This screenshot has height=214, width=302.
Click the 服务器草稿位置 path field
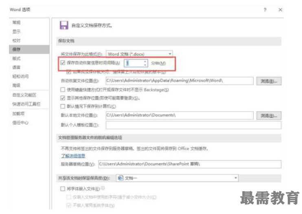[x=190, y=164]
